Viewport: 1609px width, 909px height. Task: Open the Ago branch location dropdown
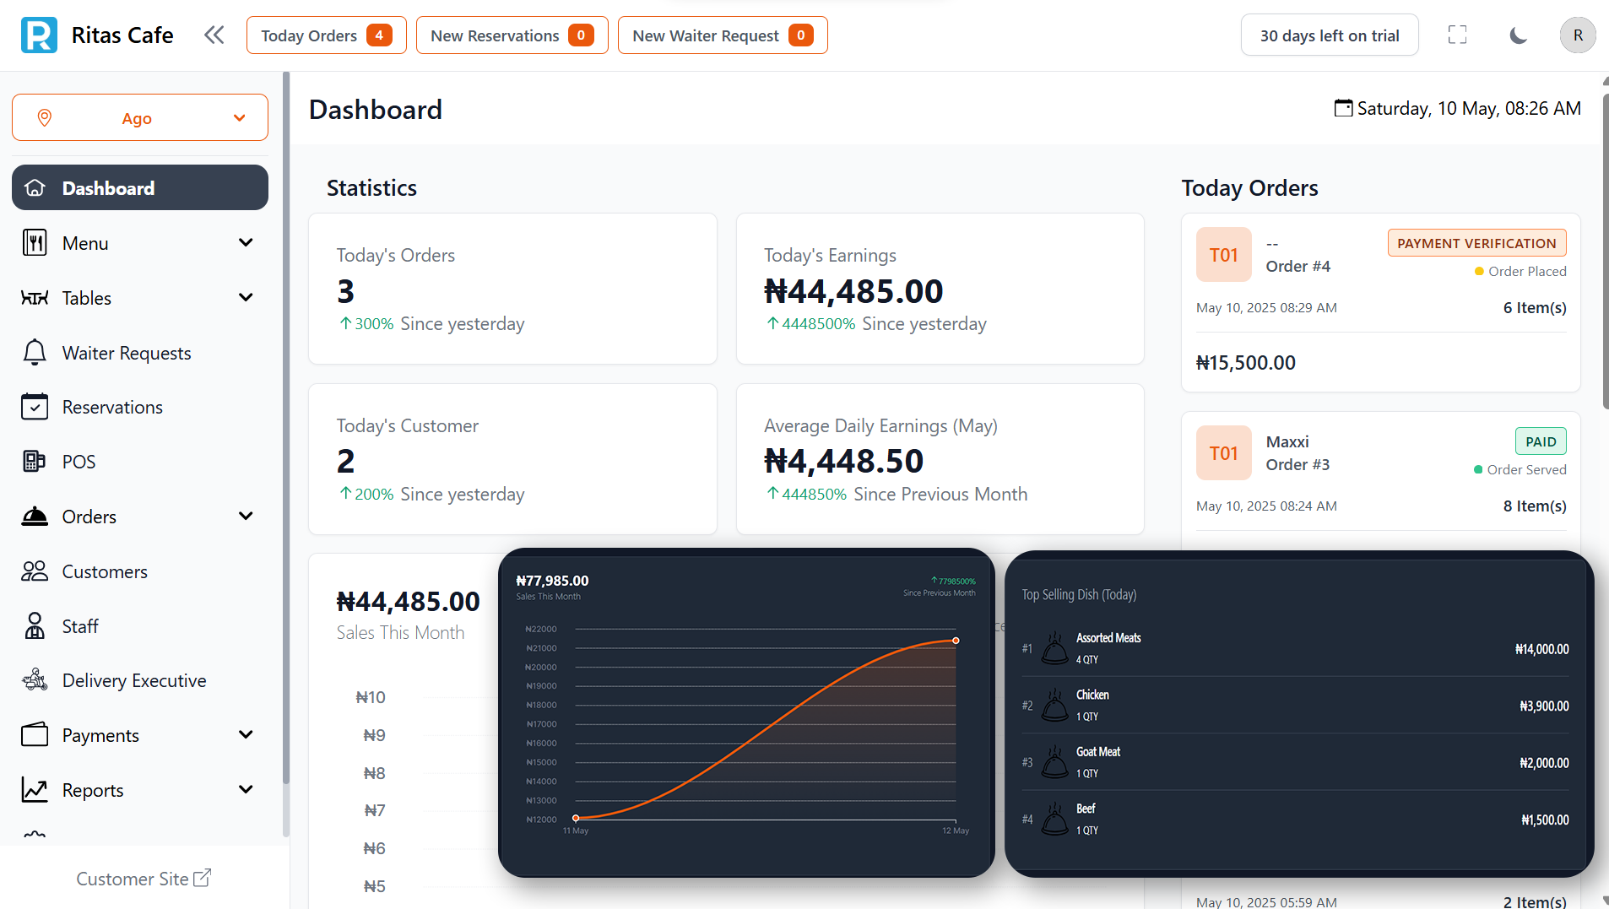140,118
